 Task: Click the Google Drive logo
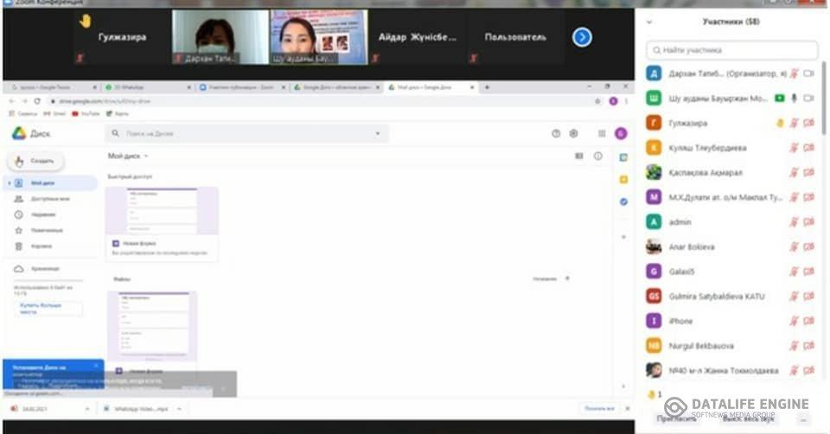[x=19, y=133]
